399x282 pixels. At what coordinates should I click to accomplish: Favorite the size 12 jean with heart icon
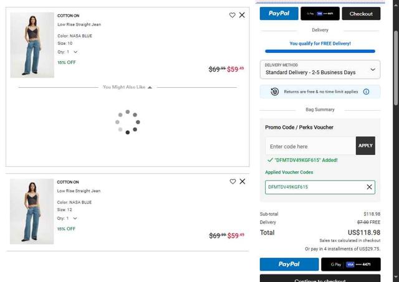[233, 181]
